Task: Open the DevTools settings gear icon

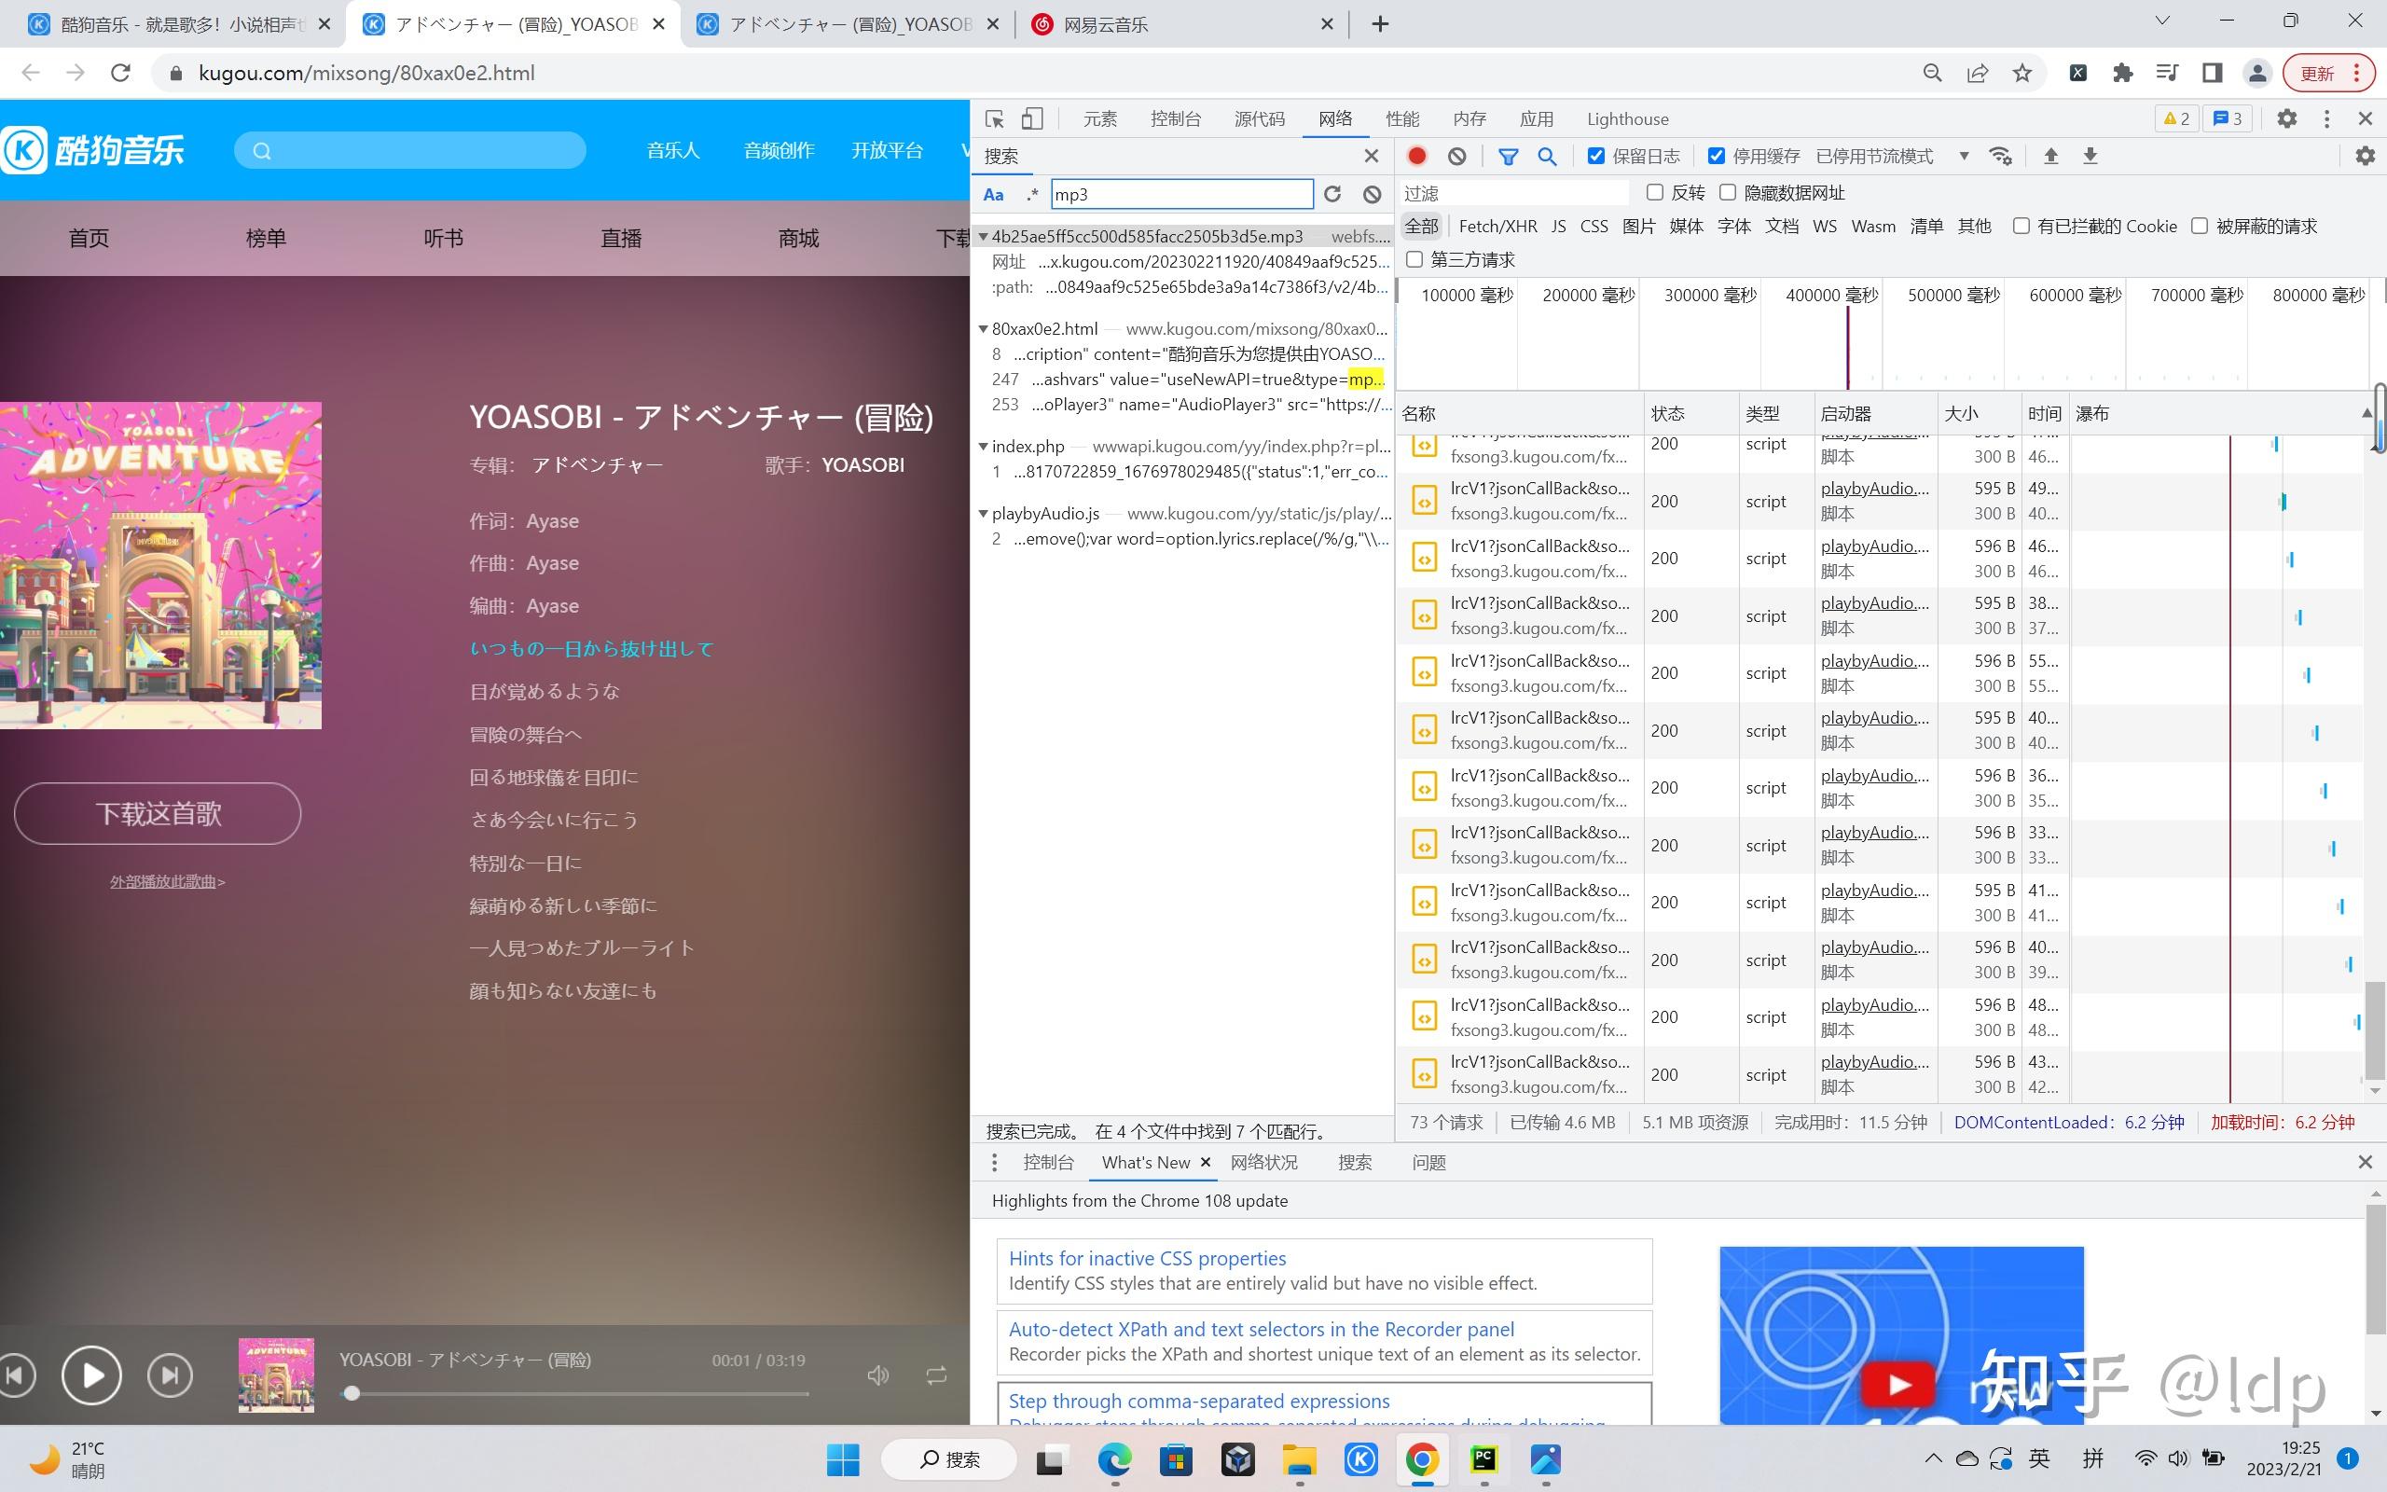Action: tap(2287, 119)
